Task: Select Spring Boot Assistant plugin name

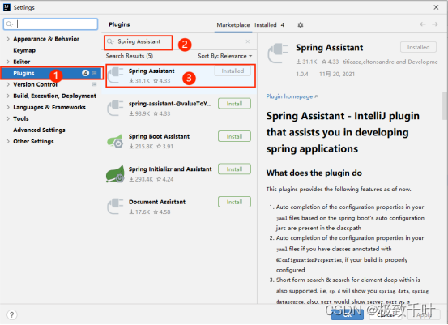Action: tap(159, 137)
